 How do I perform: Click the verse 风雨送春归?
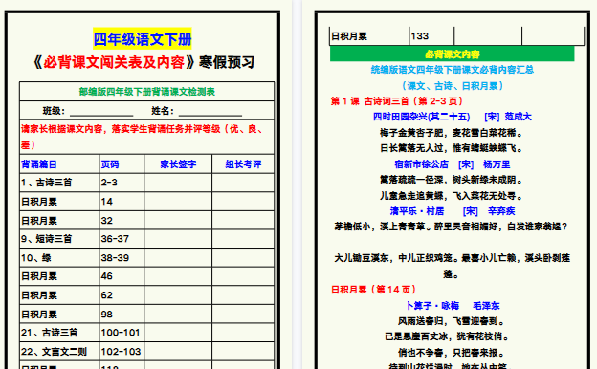tap(420, 321)
